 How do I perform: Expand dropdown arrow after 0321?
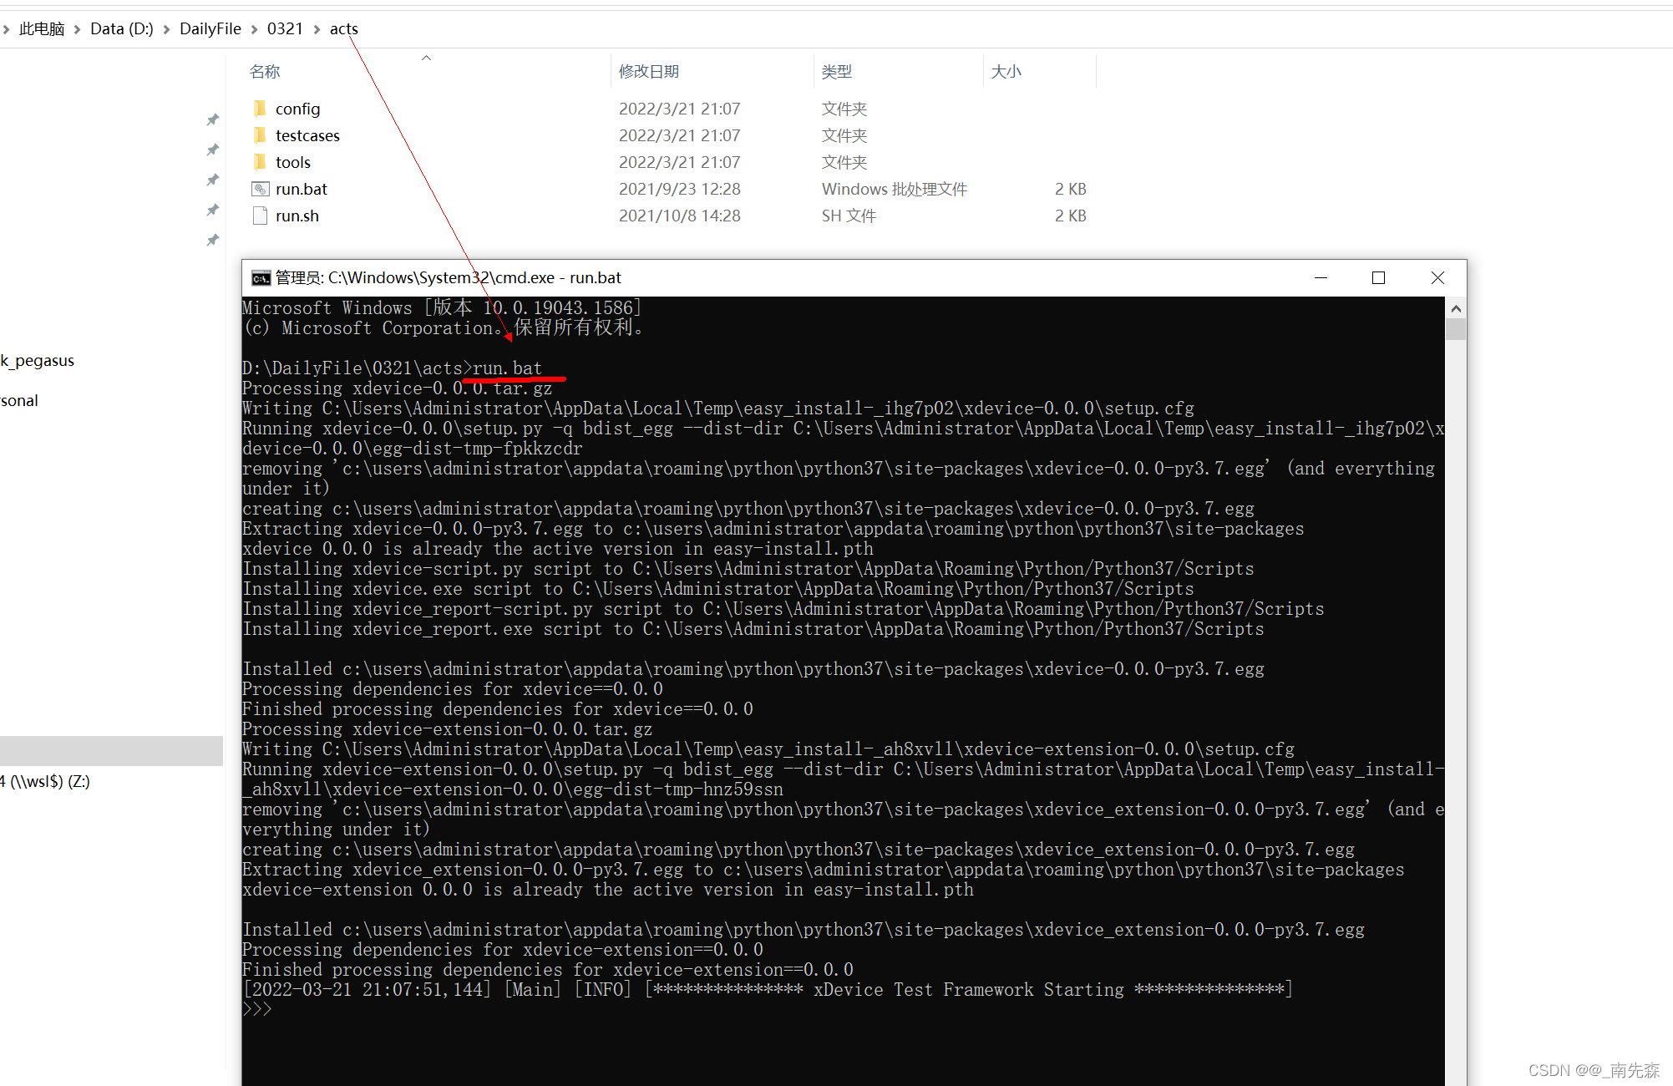(317, 29)
